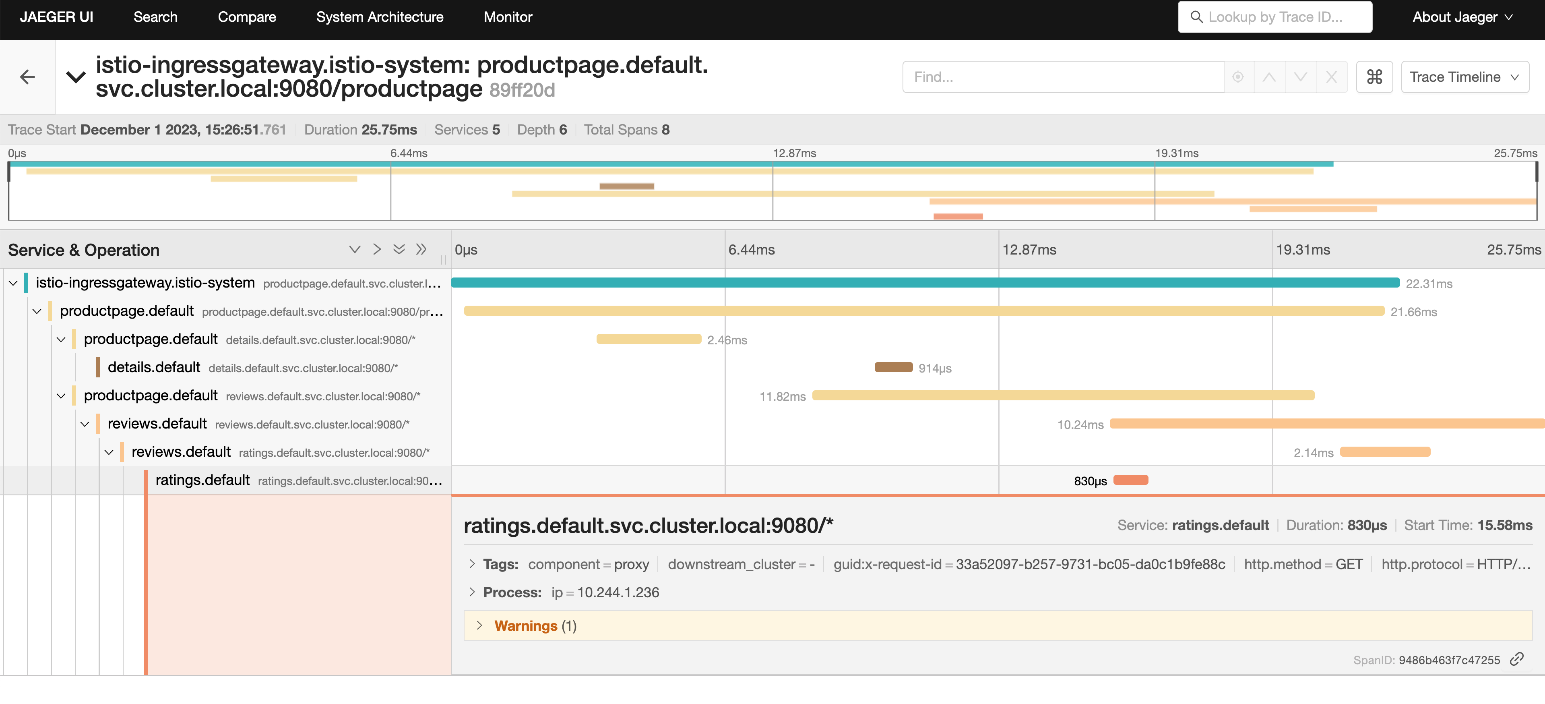Image resolution: width=1545 pixels, height=704 pixels.
Task: Expand all spans with double down chevron
Action: click(399, 249)
